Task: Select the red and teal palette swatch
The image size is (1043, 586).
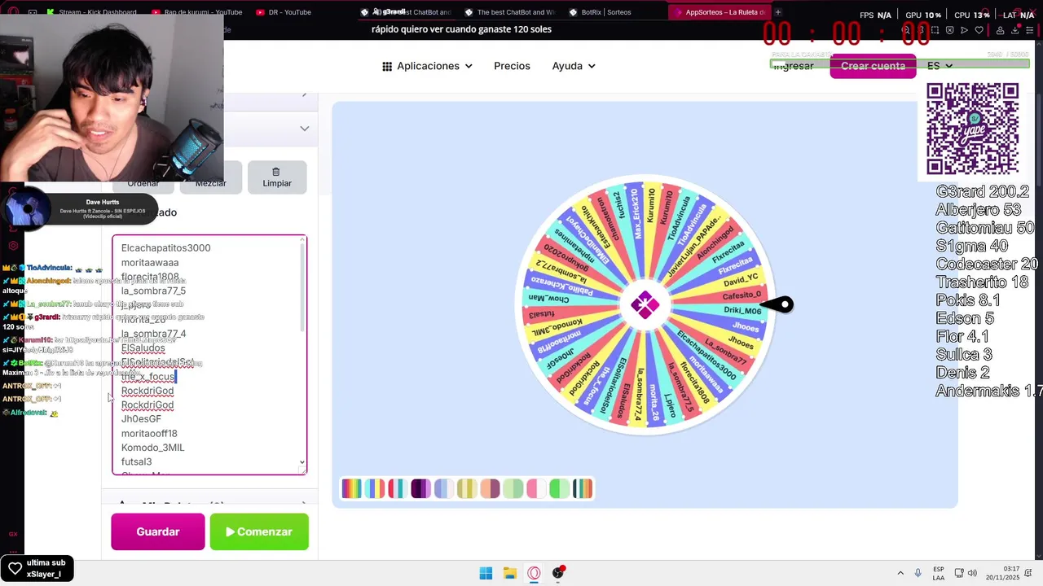Action: click(398, 488)
